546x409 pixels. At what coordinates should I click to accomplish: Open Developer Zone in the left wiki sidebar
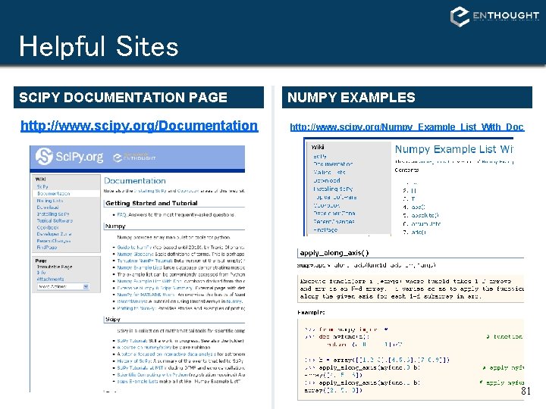54,234
